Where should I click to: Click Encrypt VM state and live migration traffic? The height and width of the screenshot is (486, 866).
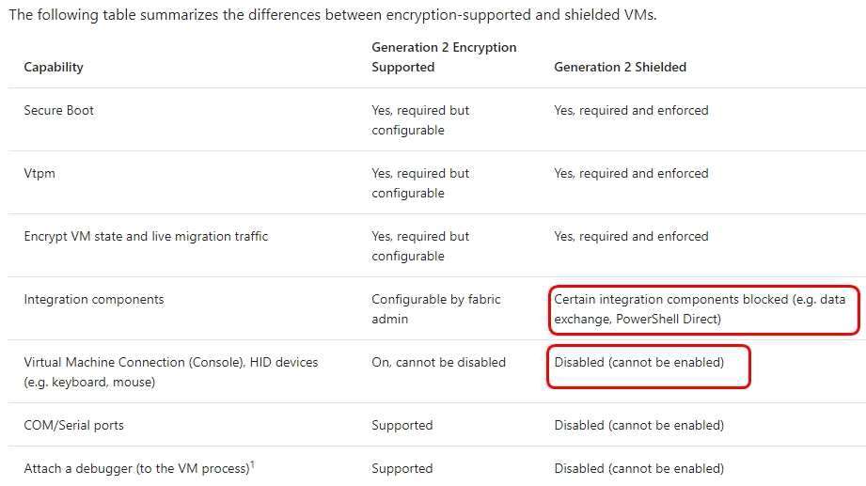(146, 236)
